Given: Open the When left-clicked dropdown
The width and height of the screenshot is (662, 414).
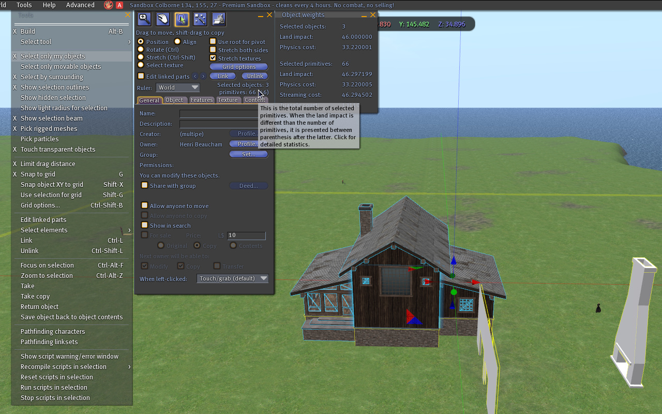Looking at the screenshot, I should (x=233, y=278).
